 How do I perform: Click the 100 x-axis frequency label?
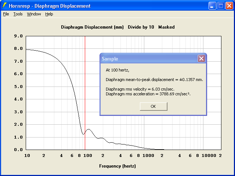tap(88, 155)
